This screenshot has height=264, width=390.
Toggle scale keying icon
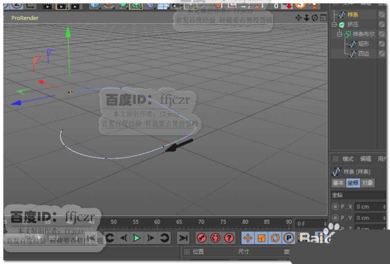(261, 238)
